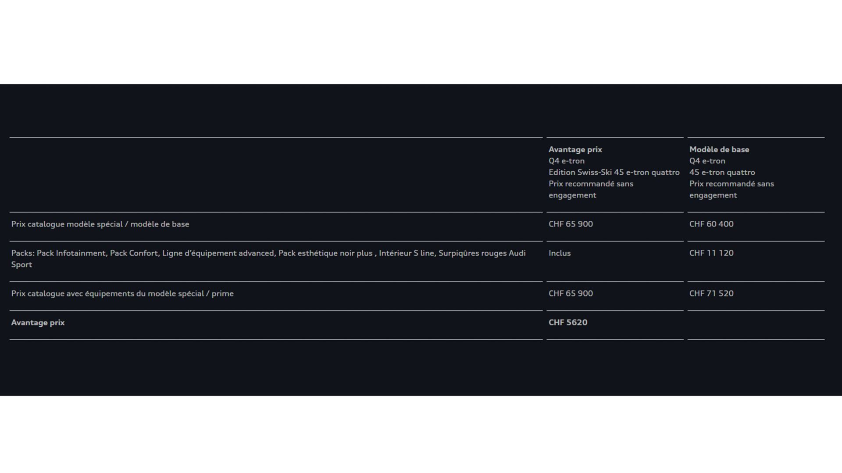Image resolution: width=842 pixels, height=473 pixels.
Task: Click the first CHF 65 900 catalogue price
Action: (x=570, y=224)
